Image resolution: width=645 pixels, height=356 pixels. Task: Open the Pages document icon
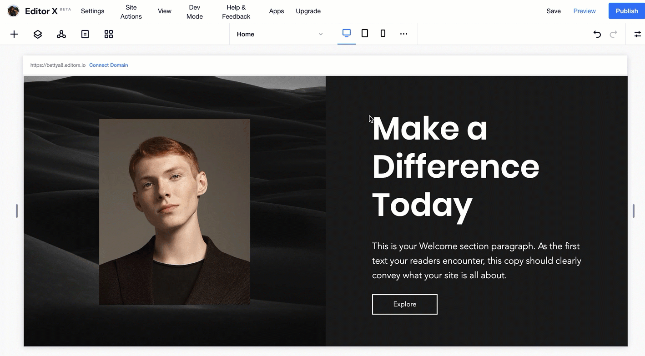coord(85,34)
